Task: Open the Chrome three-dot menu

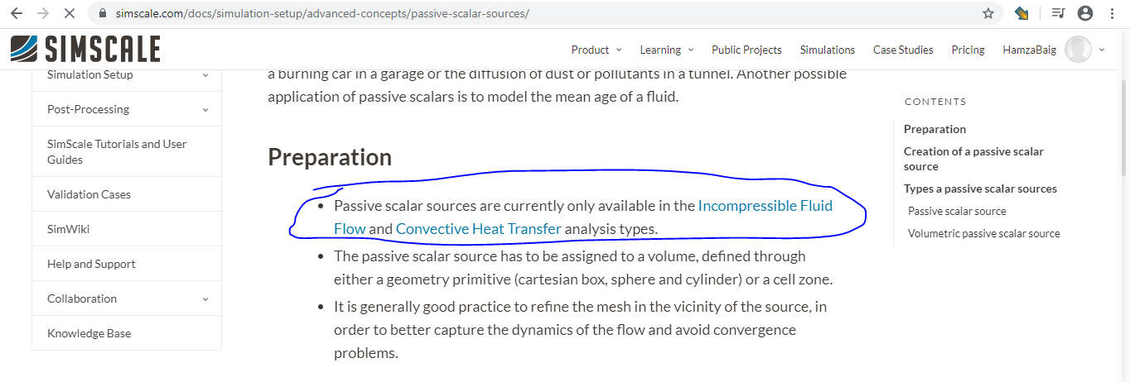Action: click(1112, 13)
